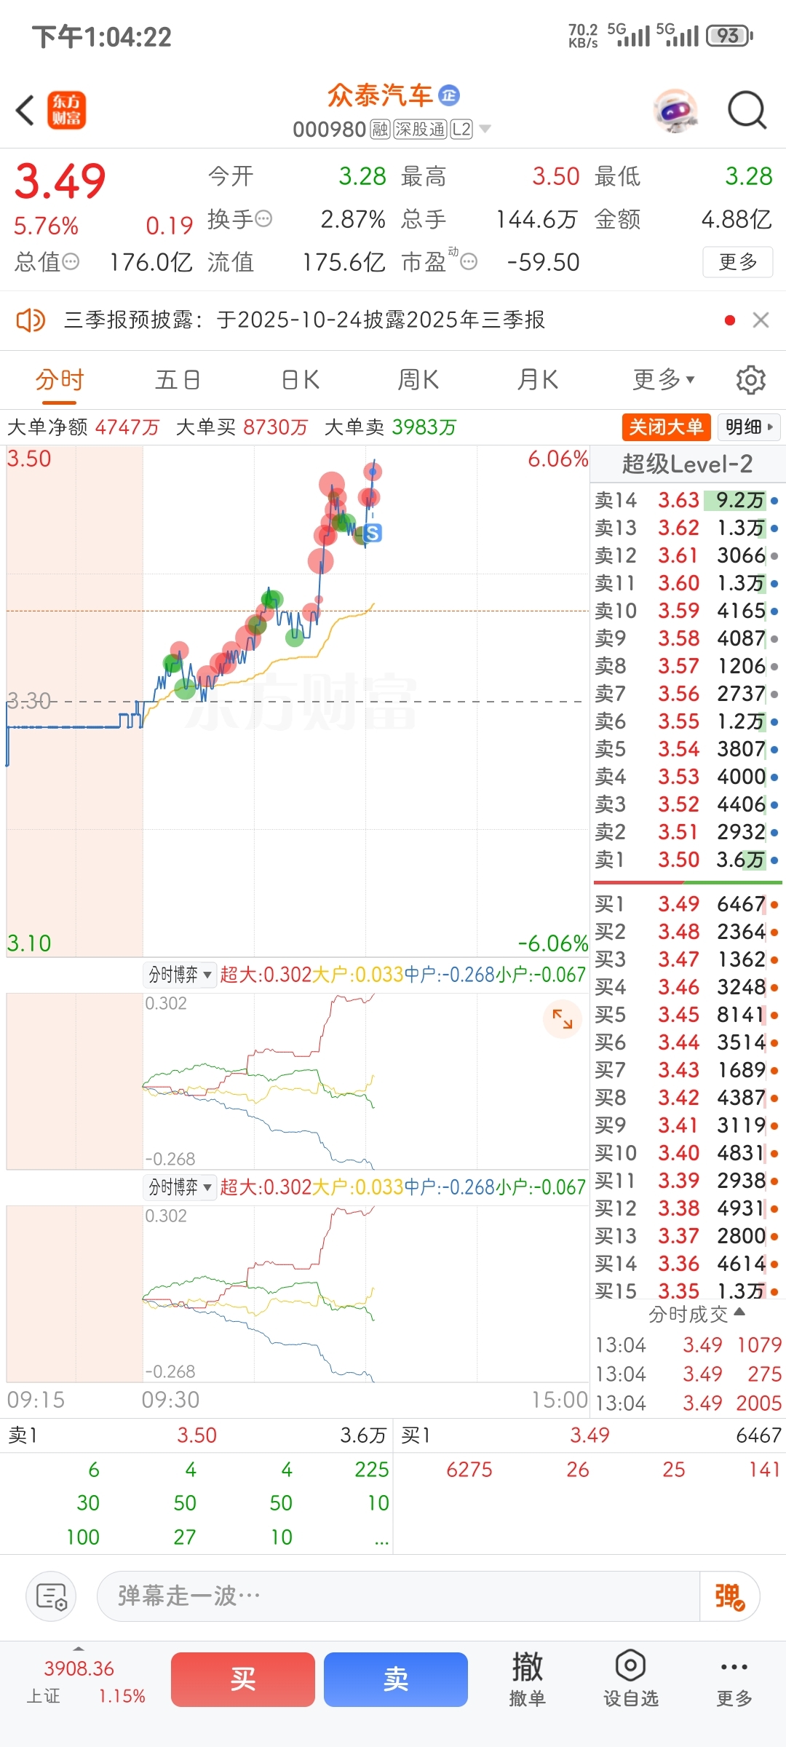Tap the S marker on the chart
The height and width of the screenshot is (1747, 786).
(373, 533)
